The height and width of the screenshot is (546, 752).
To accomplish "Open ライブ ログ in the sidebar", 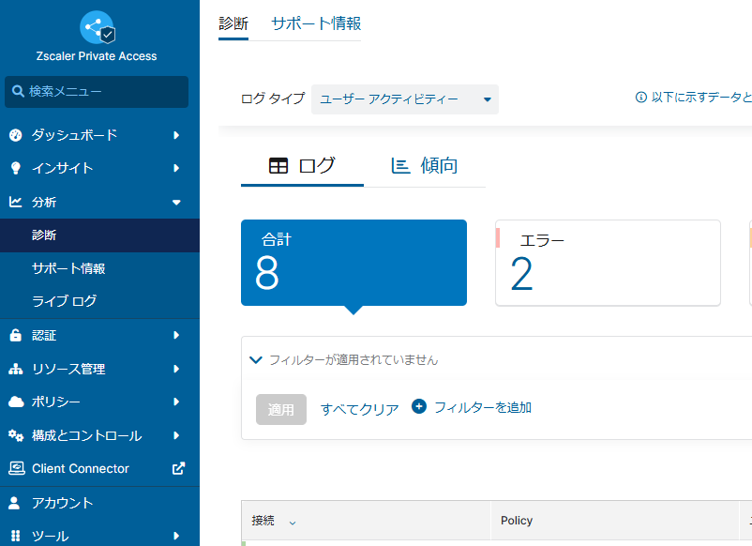I will [99, 301].
